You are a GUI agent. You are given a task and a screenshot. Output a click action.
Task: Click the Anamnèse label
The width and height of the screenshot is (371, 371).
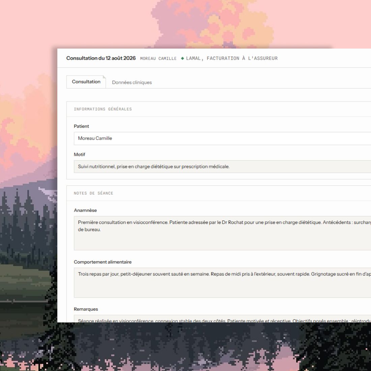[x=85, y=210]
